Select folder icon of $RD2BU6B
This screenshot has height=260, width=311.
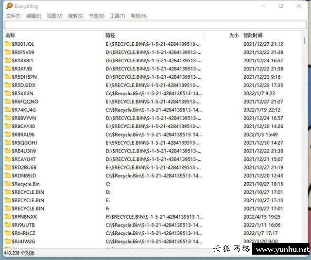coord(8,167)
